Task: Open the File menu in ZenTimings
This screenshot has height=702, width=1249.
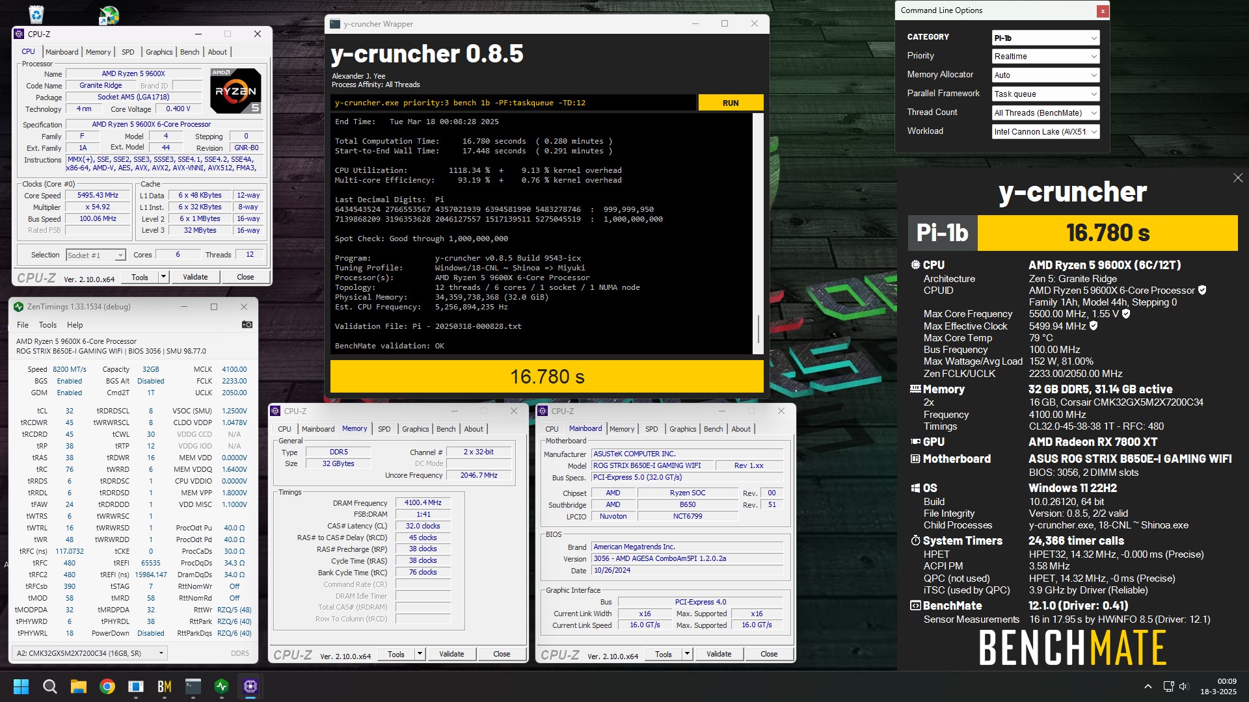Action: [x=23, y=325]
